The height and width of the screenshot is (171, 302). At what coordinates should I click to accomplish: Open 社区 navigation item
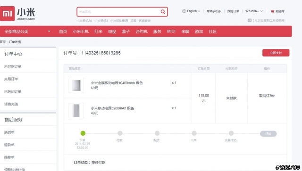[213, 32]
